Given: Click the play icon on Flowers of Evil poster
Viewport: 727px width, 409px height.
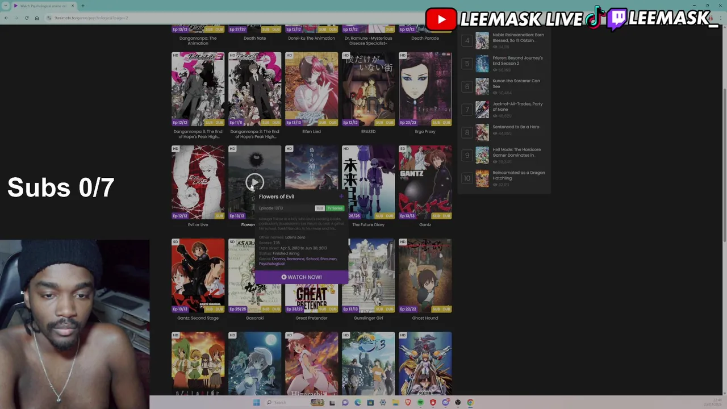Looking at the screenshot, I should pos(254,182).
